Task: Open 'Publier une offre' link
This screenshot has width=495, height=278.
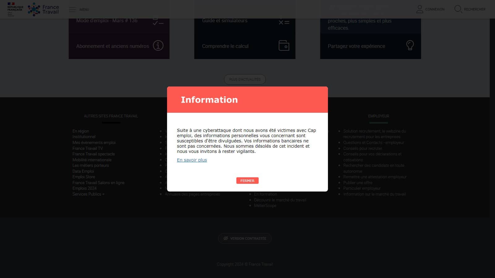Action: point(358,183)
